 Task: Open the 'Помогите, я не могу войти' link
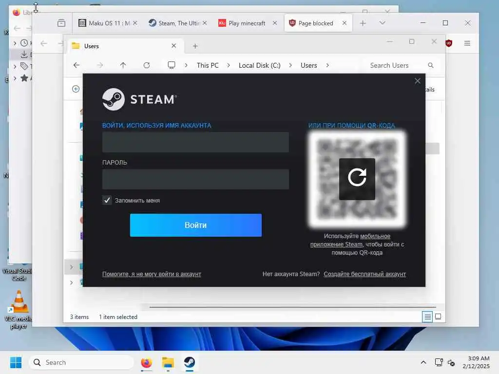tap(152, 274)
